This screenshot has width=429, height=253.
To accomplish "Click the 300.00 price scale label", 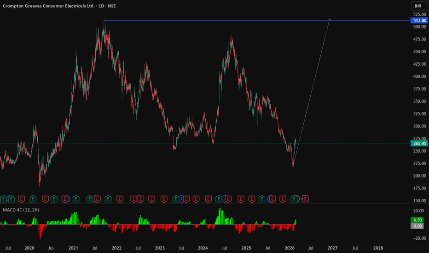I will click(420, 126).
